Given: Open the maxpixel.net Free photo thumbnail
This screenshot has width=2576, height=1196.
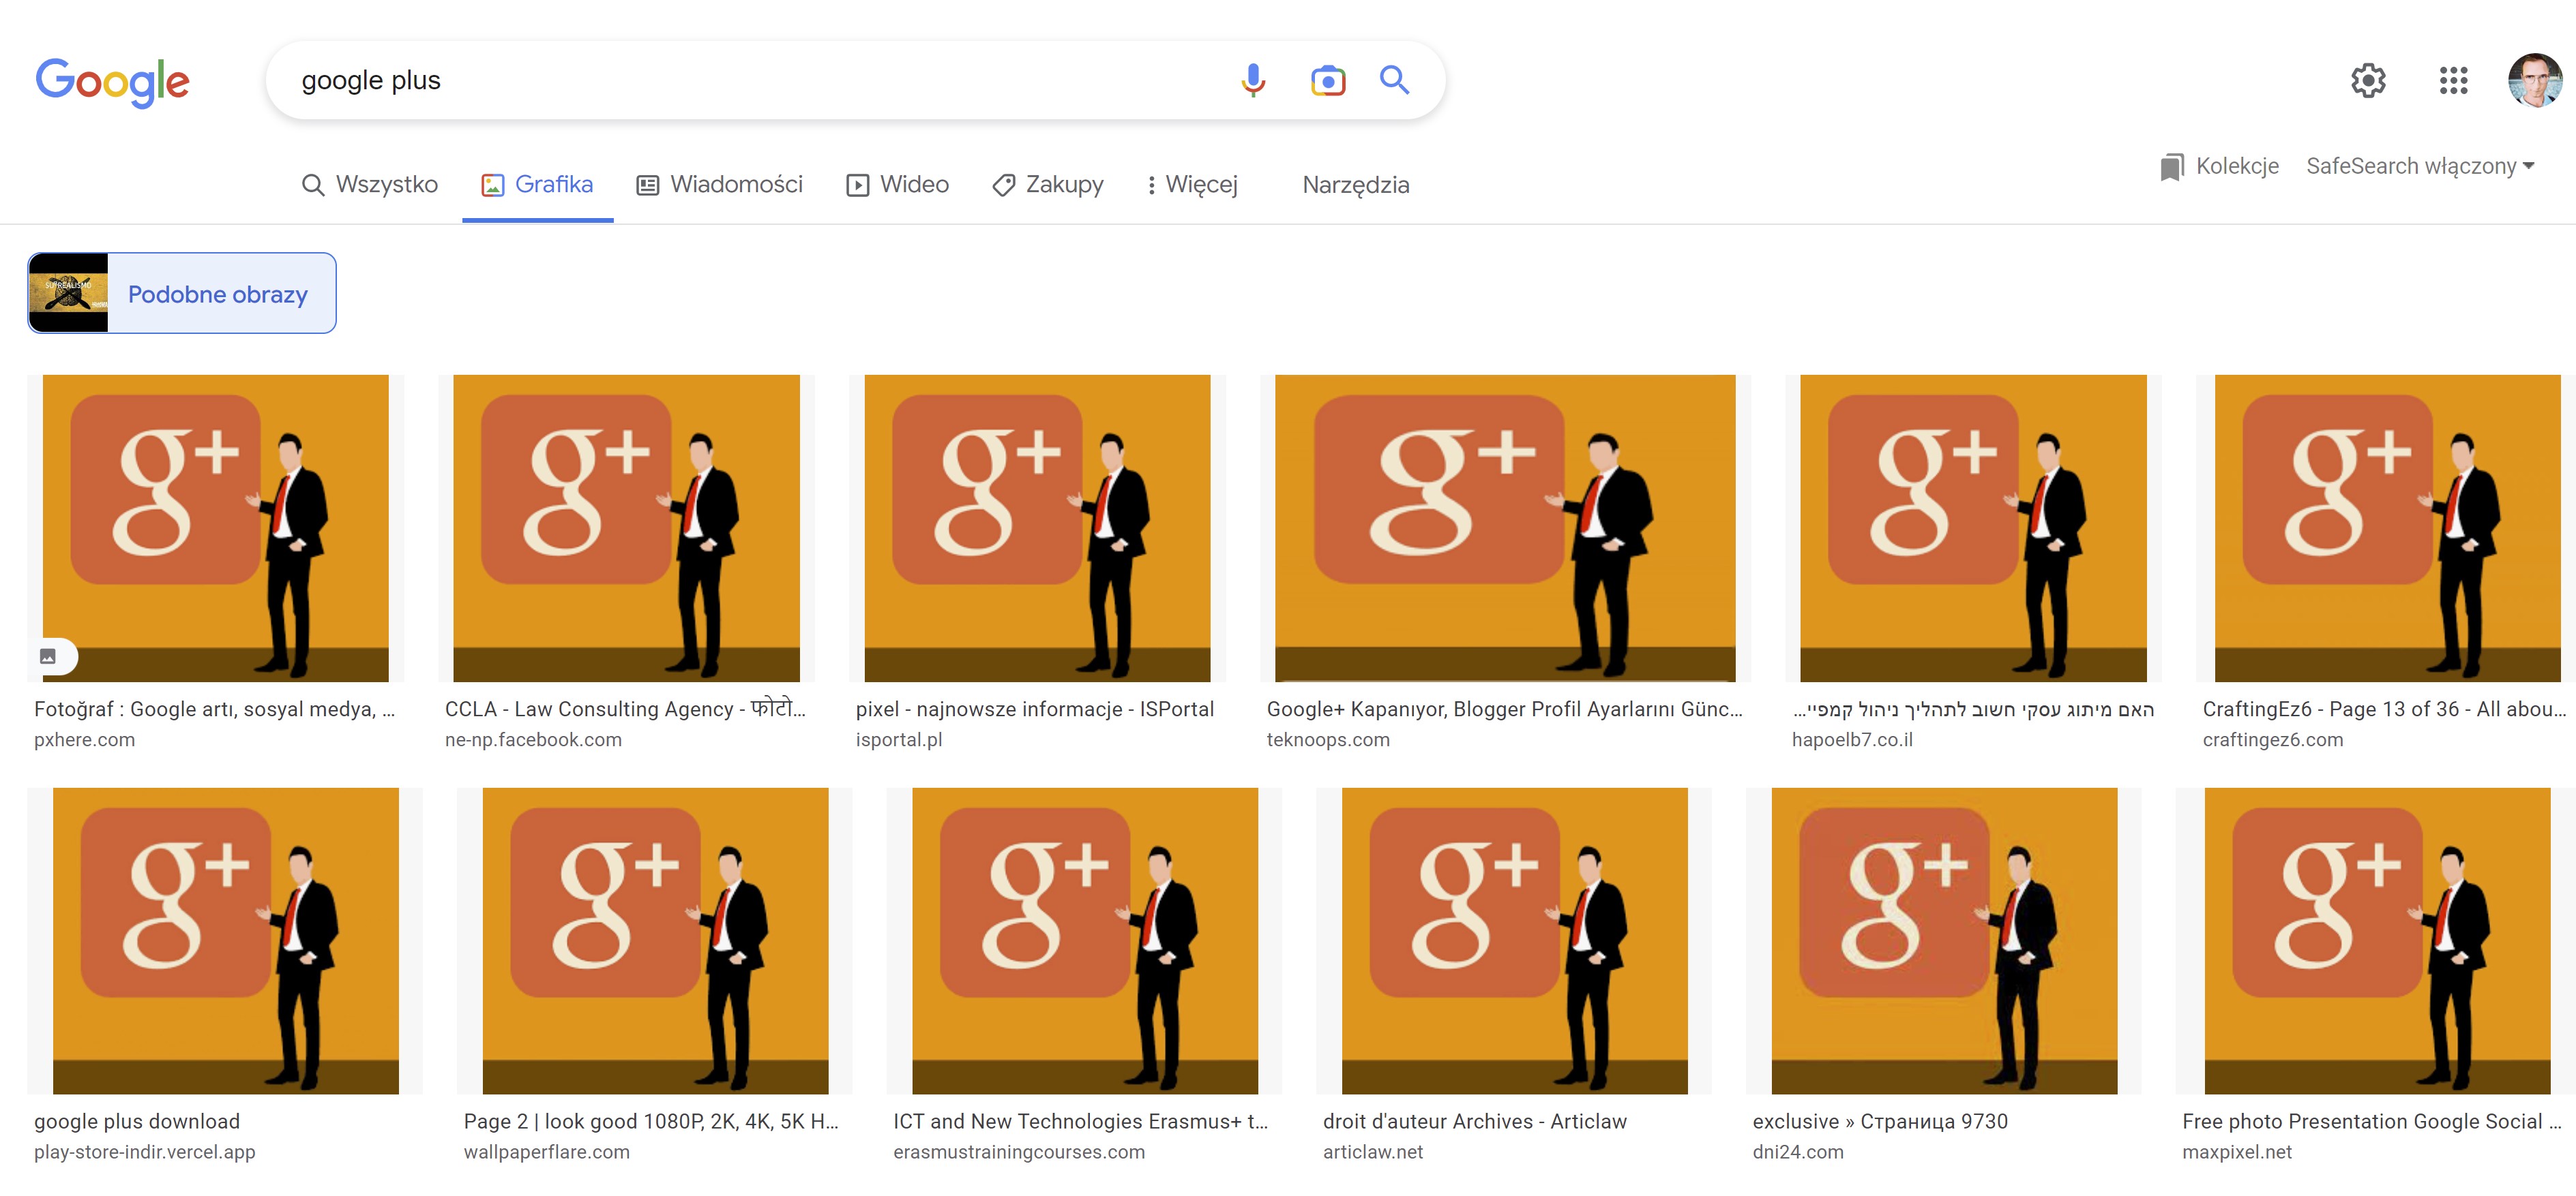Looking at the screenshot, I should click(2376, 941).
